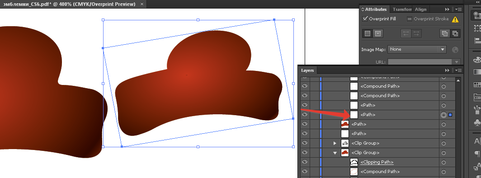
Task: Click the red path thumbnail in Layers
Action: (345, 124)
